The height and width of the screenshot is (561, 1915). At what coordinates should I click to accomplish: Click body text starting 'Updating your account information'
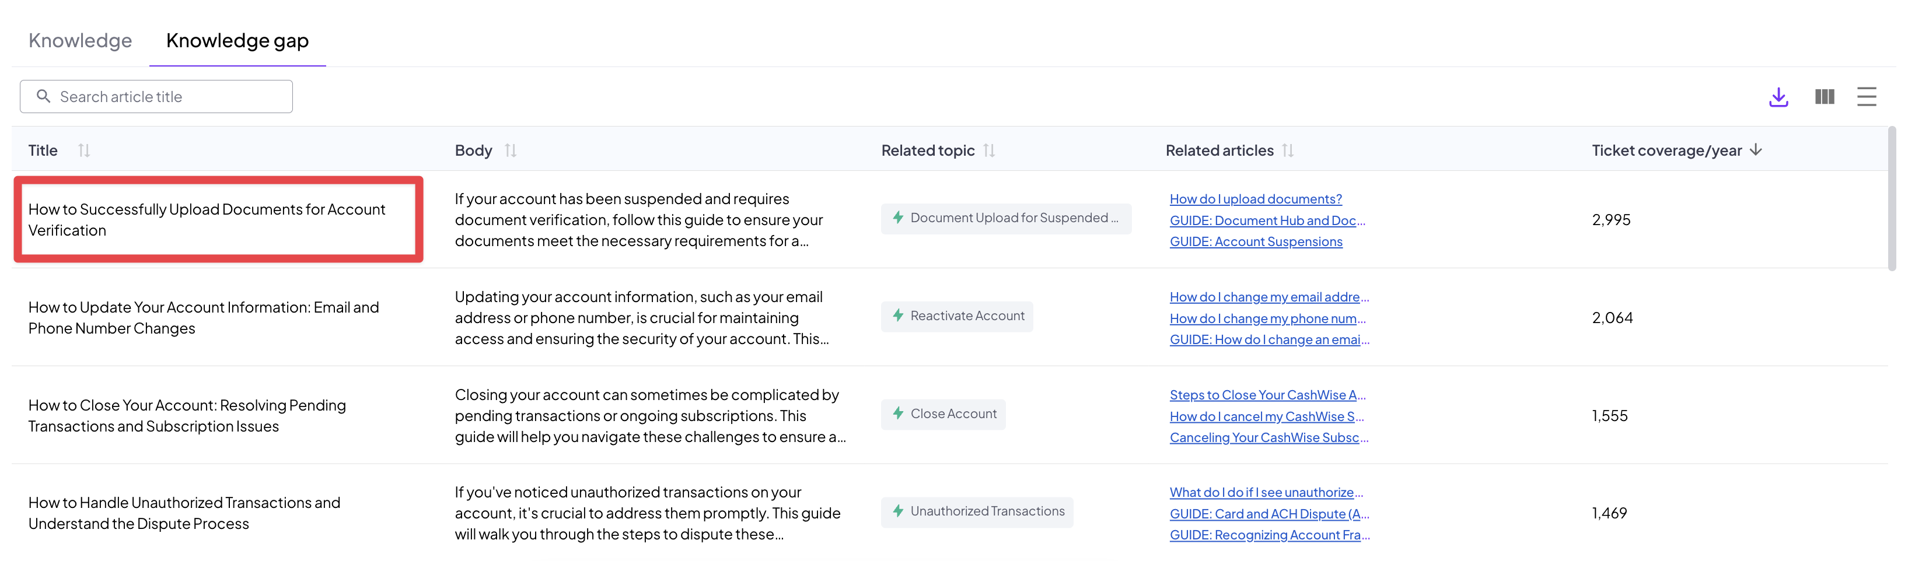pos(642,318)
